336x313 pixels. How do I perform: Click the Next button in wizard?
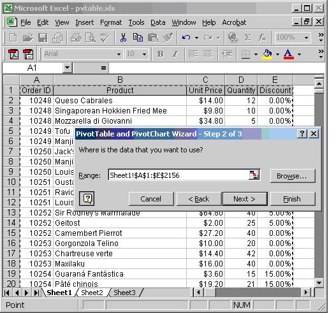pyautogui.click(x=245, y=199)
